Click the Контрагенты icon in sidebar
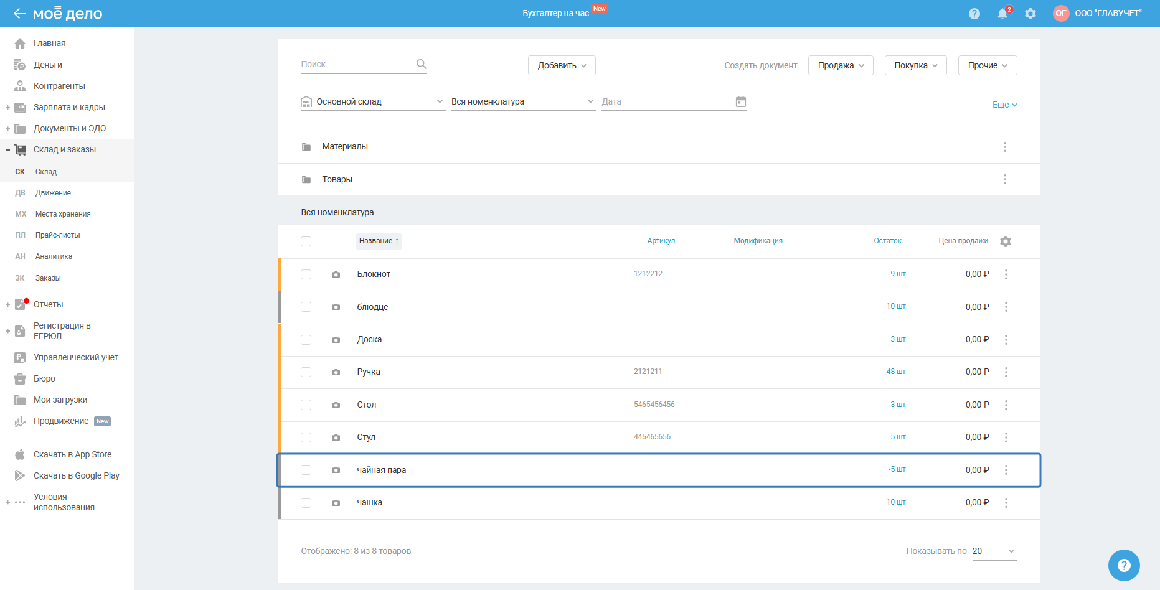1160x590 pixels. pos(20,86)
